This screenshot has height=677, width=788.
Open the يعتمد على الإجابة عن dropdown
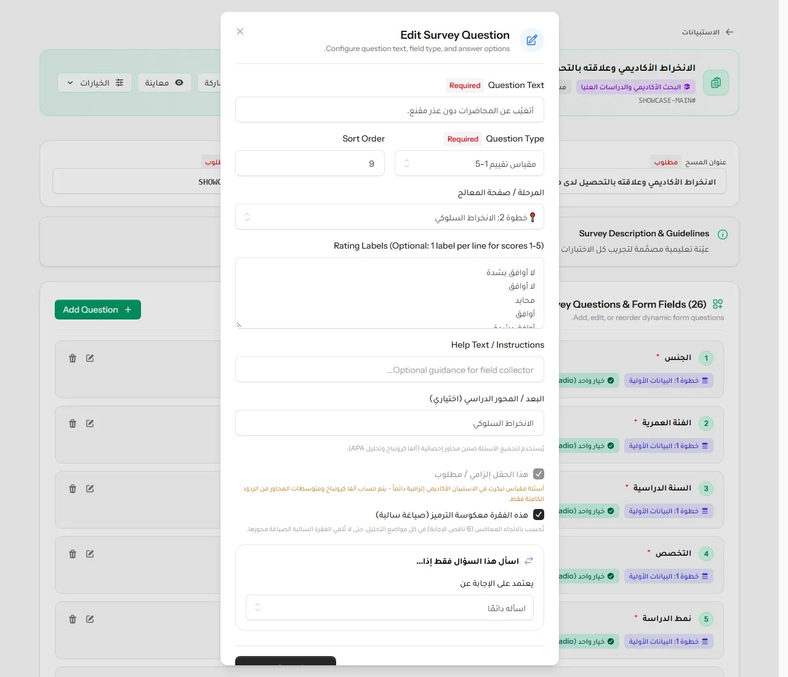390,608
